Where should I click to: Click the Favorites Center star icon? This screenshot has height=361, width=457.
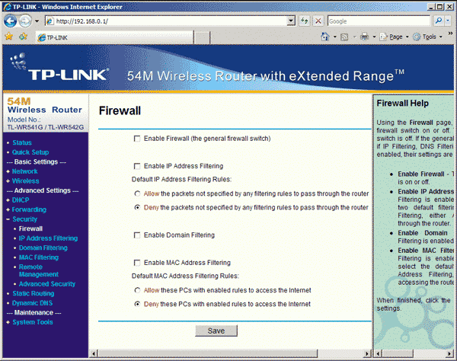[9, 37]
